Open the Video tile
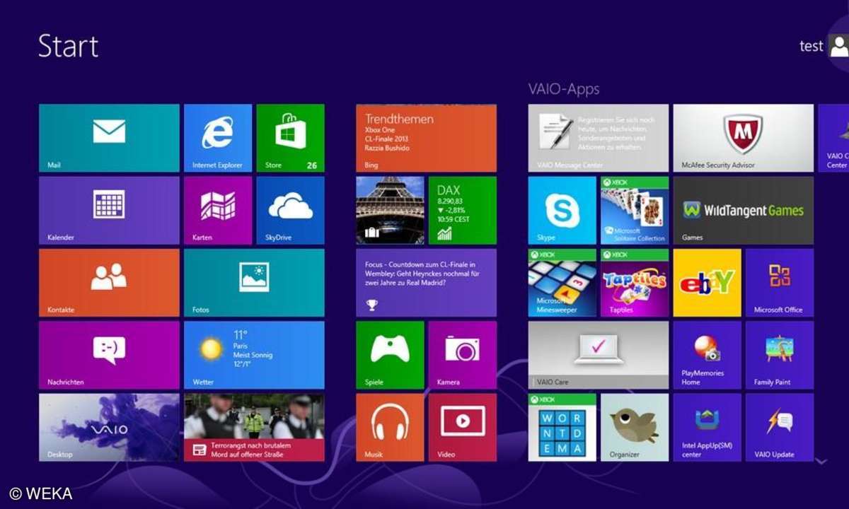 coord(463,428)
